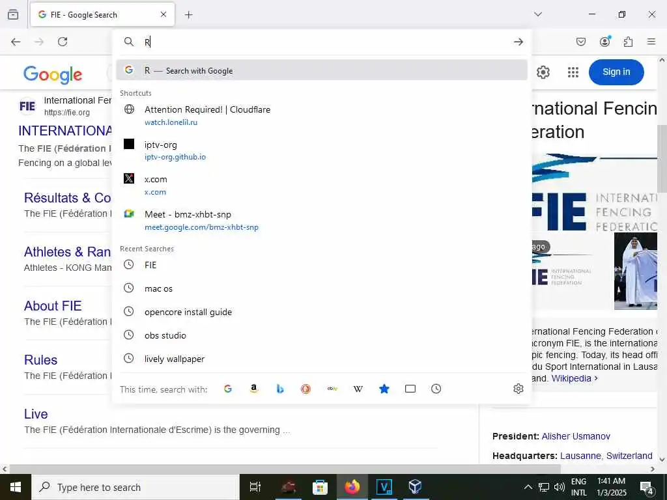Search this time with eBay icon

332,389
